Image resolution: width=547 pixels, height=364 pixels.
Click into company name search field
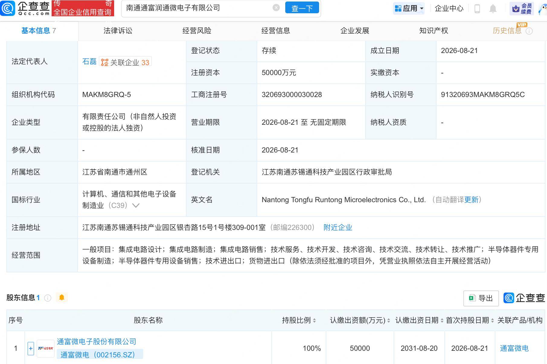198,8
